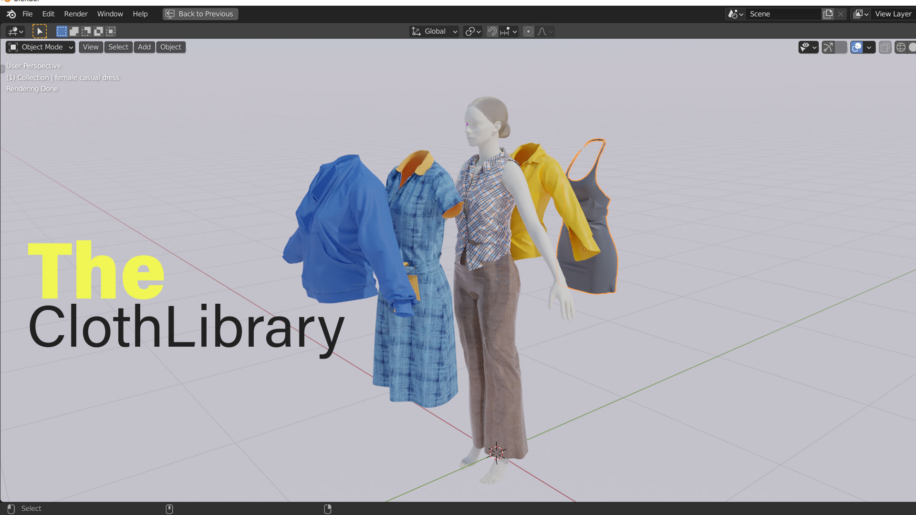The width and height of the screenshot is (916, 515).
Task: Open the Object Mode dropdown
Action: click(40, 47)
